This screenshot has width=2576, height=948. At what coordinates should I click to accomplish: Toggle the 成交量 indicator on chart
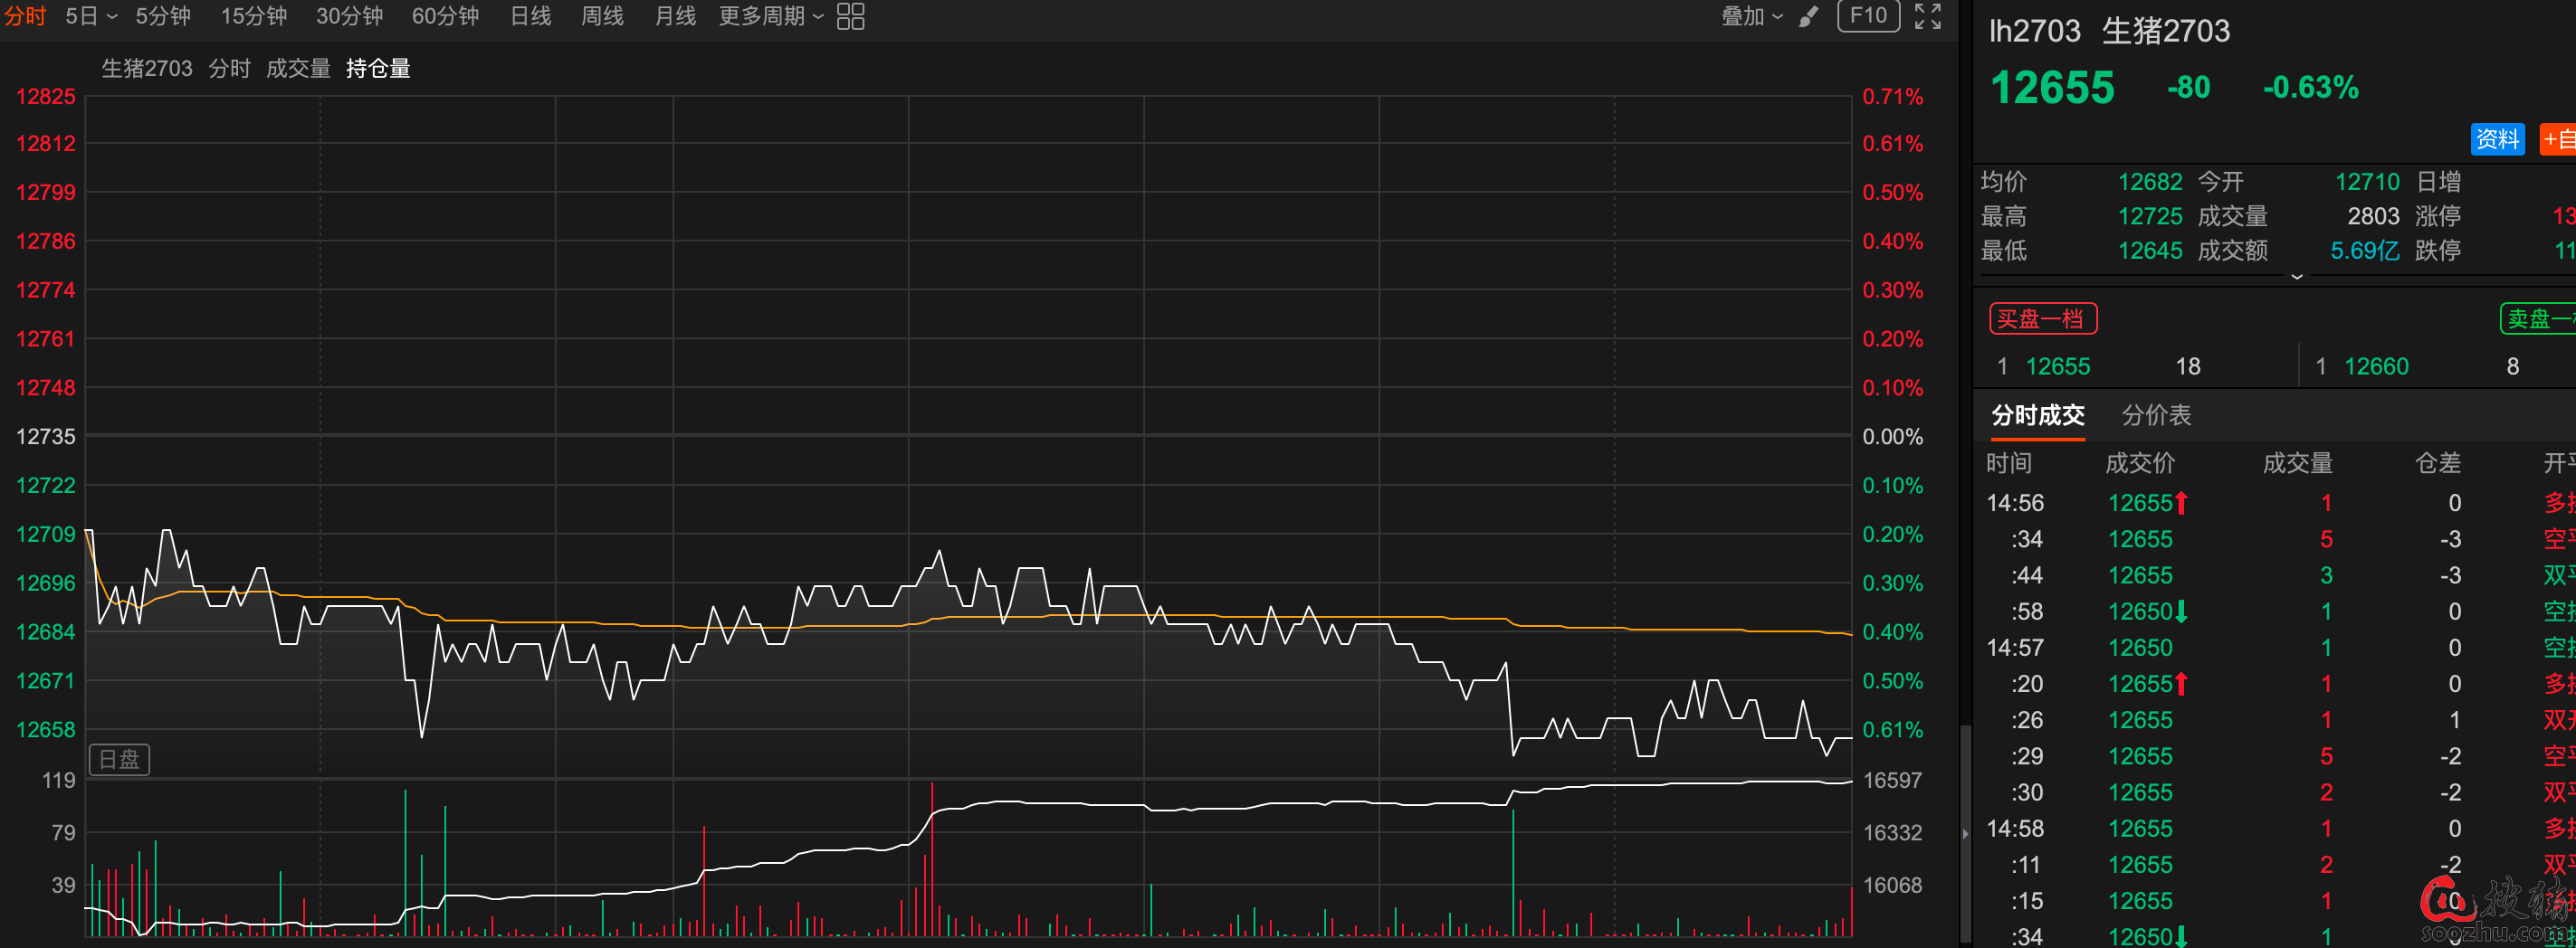pyautogui.click(x=298, y=68)
